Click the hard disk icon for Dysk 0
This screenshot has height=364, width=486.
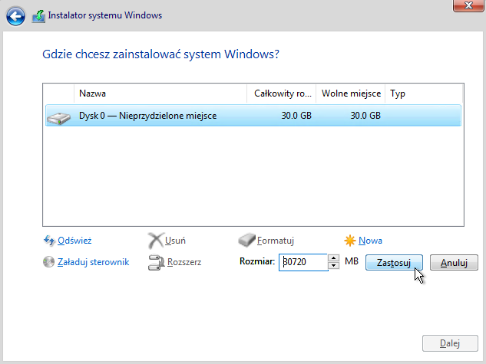click(58, 118)
